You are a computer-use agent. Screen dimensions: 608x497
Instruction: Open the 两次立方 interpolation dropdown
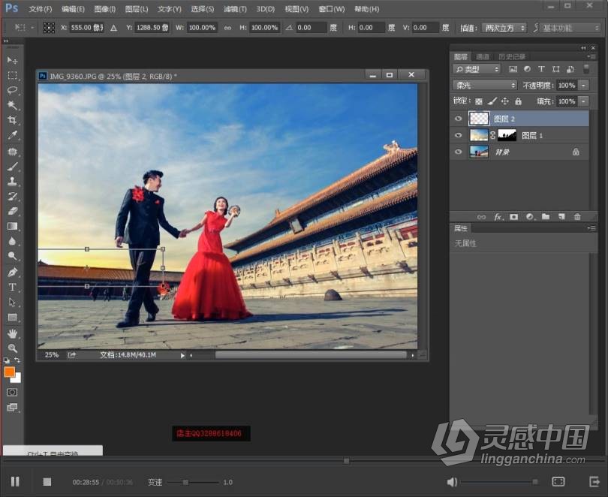point(504,28)
